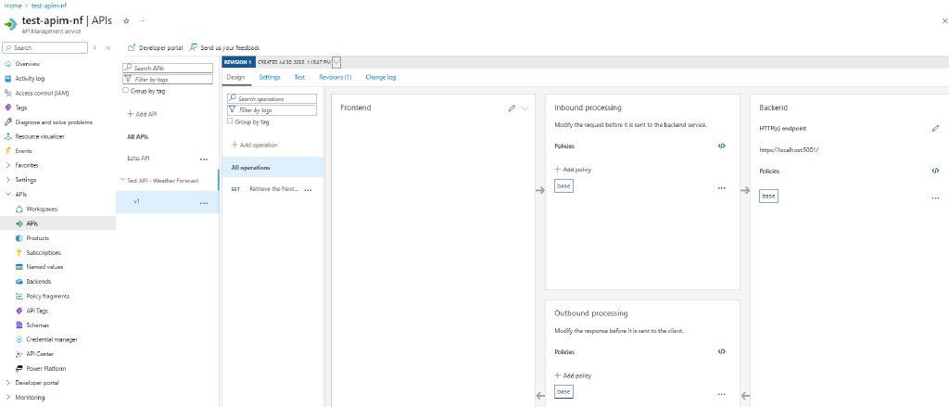The width and height of the screenshot is (949, 407).
Task: Open the Outbound processing policy code editor
Action: [x=721, y=351]
